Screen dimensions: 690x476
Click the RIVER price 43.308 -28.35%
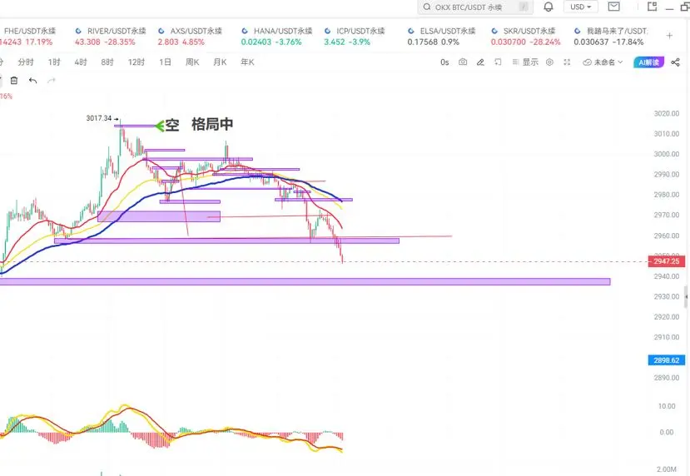105,42
